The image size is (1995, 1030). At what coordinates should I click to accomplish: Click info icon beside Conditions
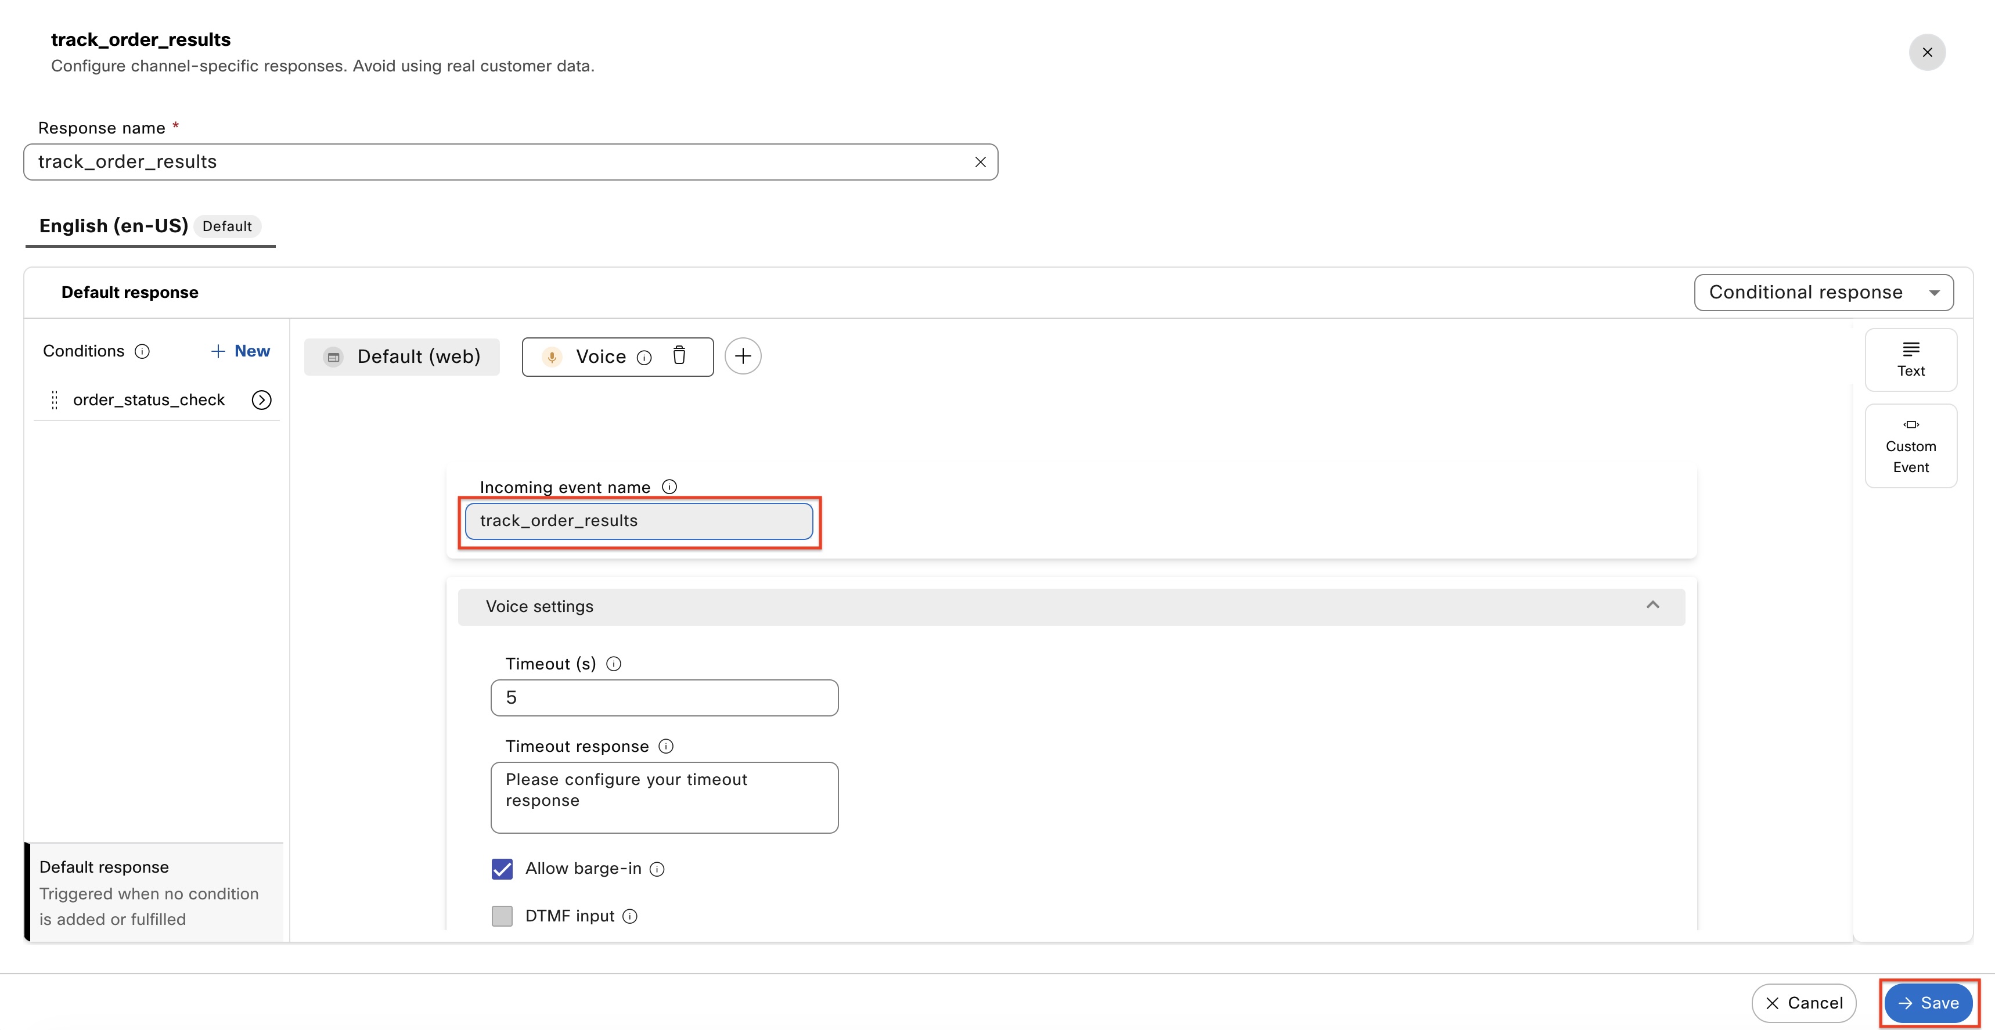142,352
